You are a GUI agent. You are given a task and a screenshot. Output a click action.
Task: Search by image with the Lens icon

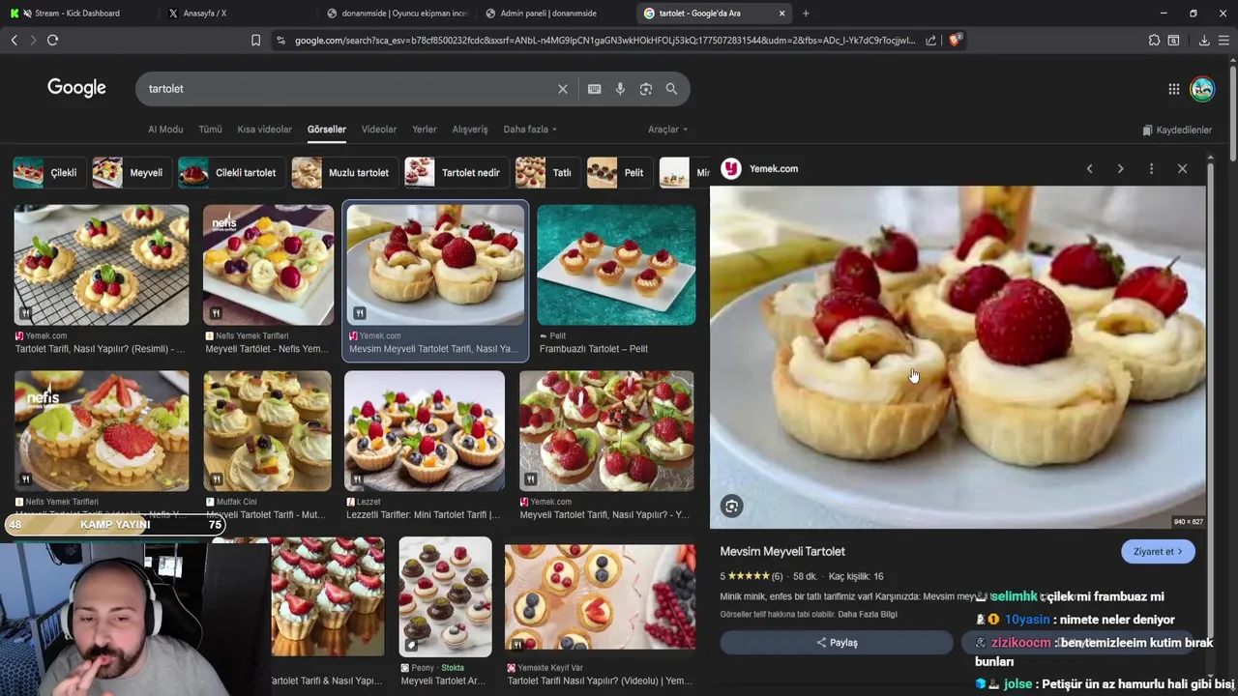(x=646, y=89)
